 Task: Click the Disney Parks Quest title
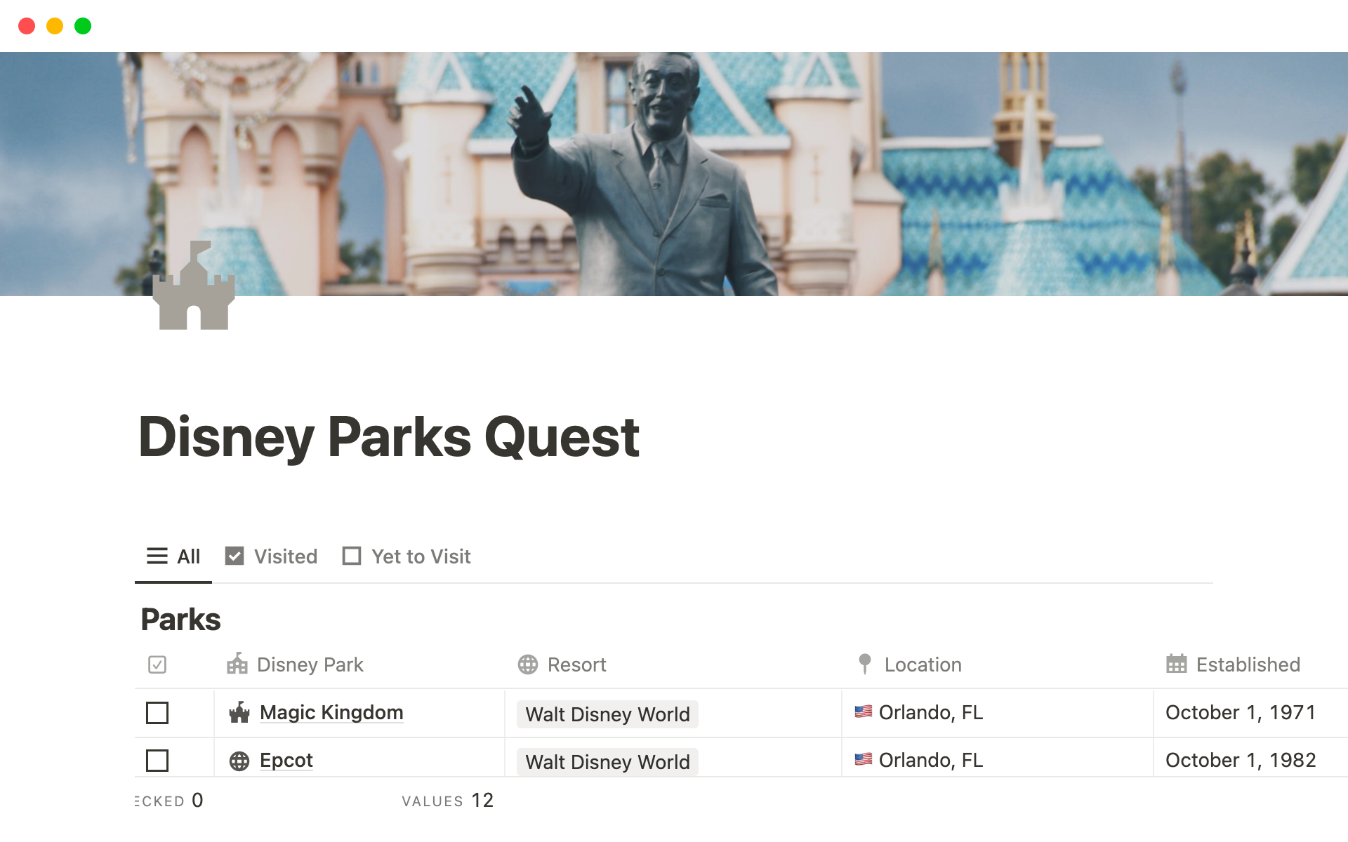tap(389, 436)
